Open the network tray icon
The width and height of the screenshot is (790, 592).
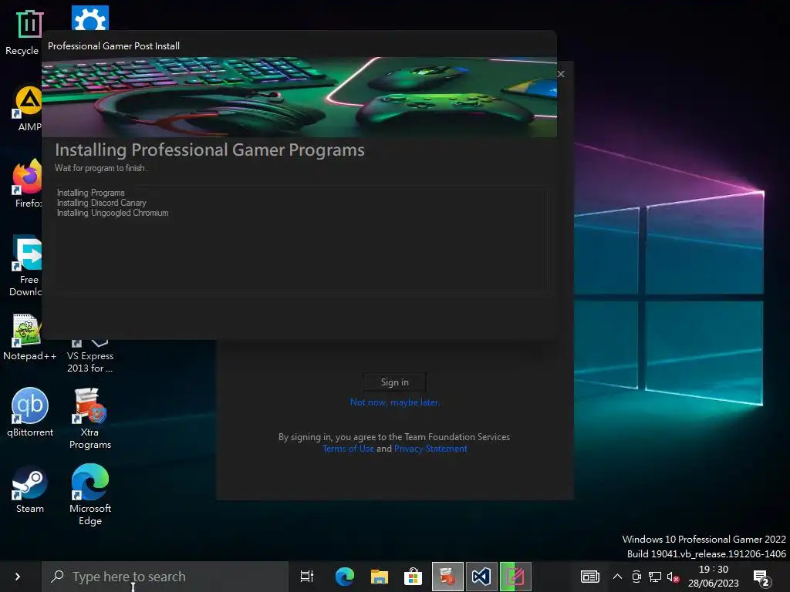tap(654, 577)
